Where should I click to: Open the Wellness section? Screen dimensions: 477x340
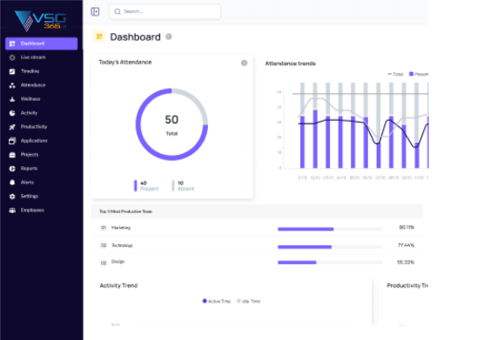pos(30,99)
